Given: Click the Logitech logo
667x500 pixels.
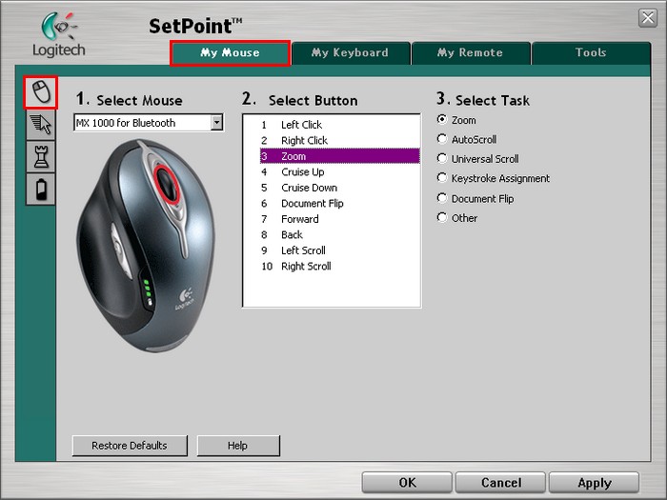Looking at the screenshot, I should click(59, 34).
